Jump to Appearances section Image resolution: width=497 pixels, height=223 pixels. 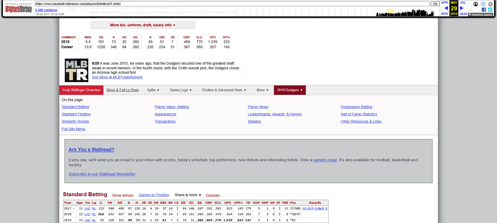tap(165, 114)
